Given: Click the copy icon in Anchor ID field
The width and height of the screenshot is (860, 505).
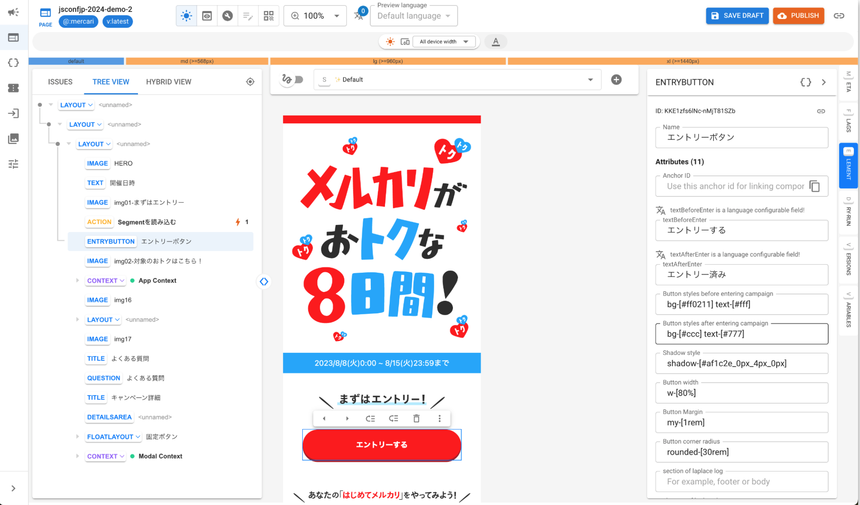Looking at the screenshot, I should (815, 186).
